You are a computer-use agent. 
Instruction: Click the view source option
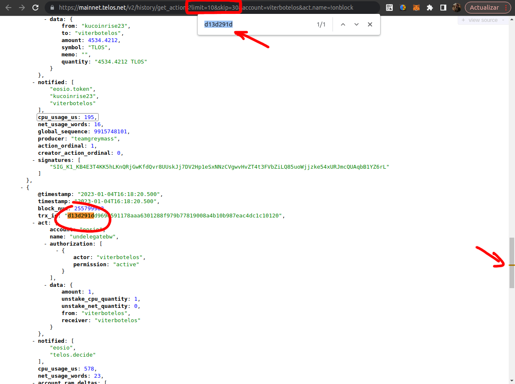point(483,20)
